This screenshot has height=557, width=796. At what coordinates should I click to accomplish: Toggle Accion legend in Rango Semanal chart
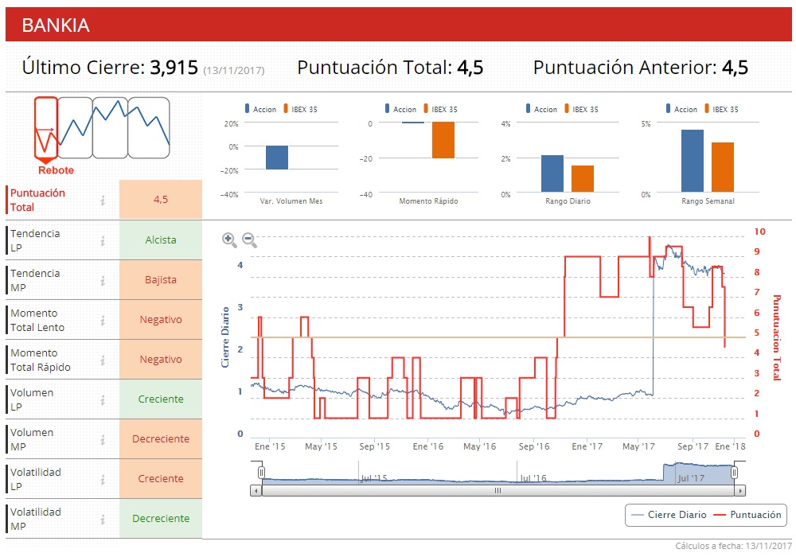[682, 109]
